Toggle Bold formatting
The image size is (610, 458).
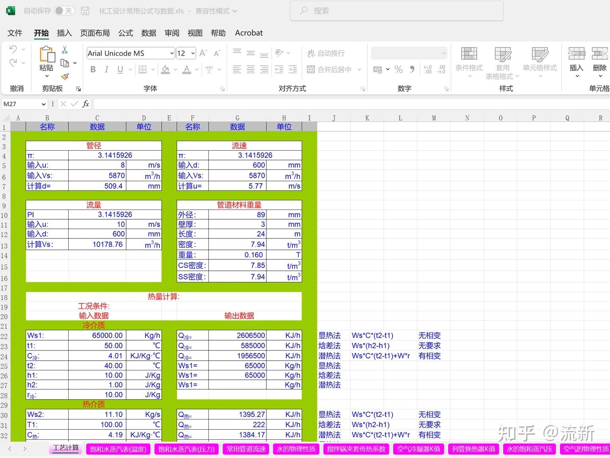93,69
